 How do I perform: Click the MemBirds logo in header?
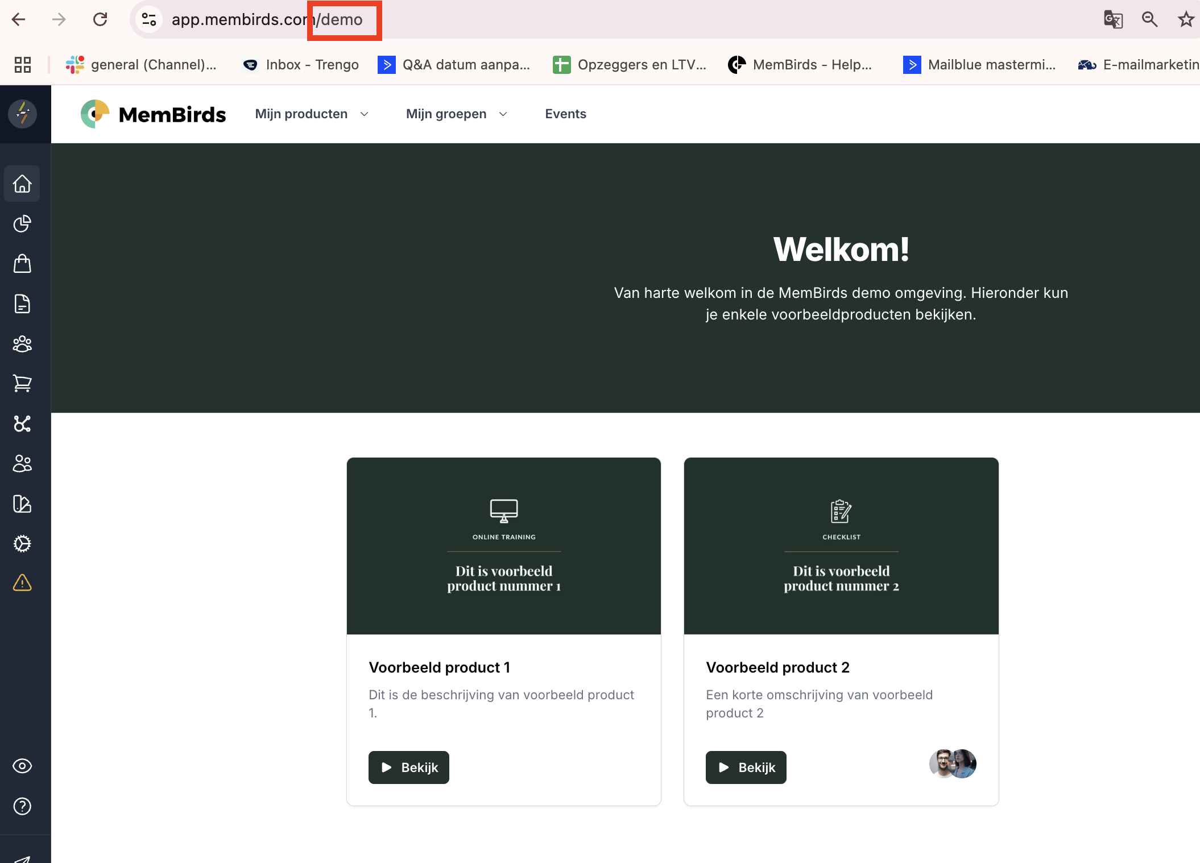tap(154, 114)
